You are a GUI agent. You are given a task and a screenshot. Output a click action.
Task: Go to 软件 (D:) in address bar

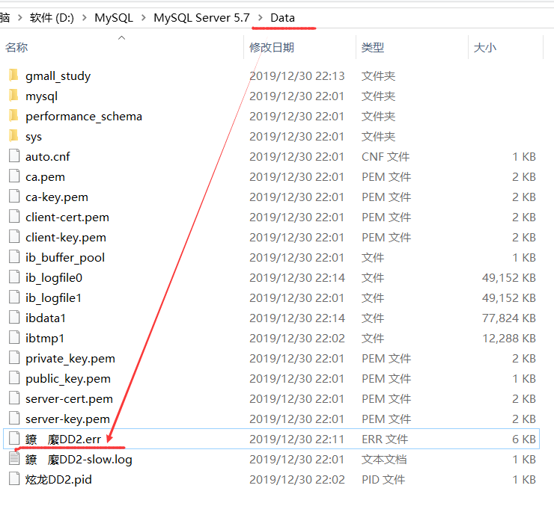[52, 18]
